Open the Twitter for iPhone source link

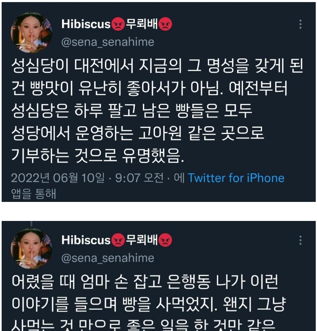(236, 178)
